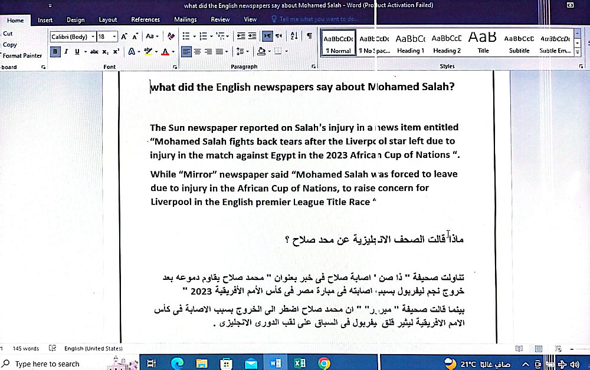
Task: Increase font size with Grow Font
Action: tap(124, 37)
